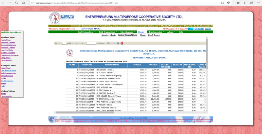262x134 pixels.
Task: Click Logout link
Action: pyautogui.click(x=208, y=29)
